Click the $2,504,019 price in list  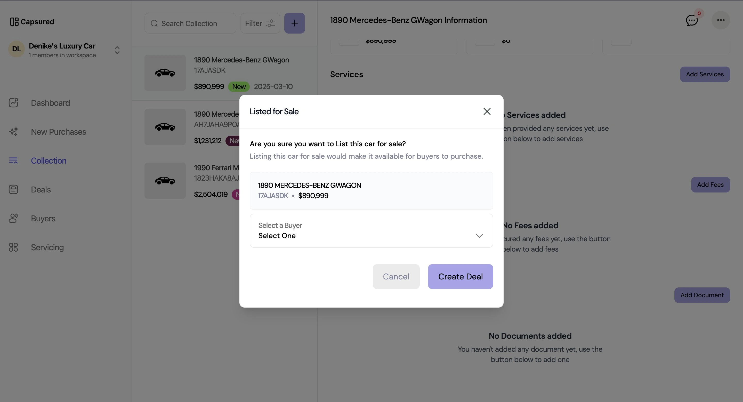point(211,194)
